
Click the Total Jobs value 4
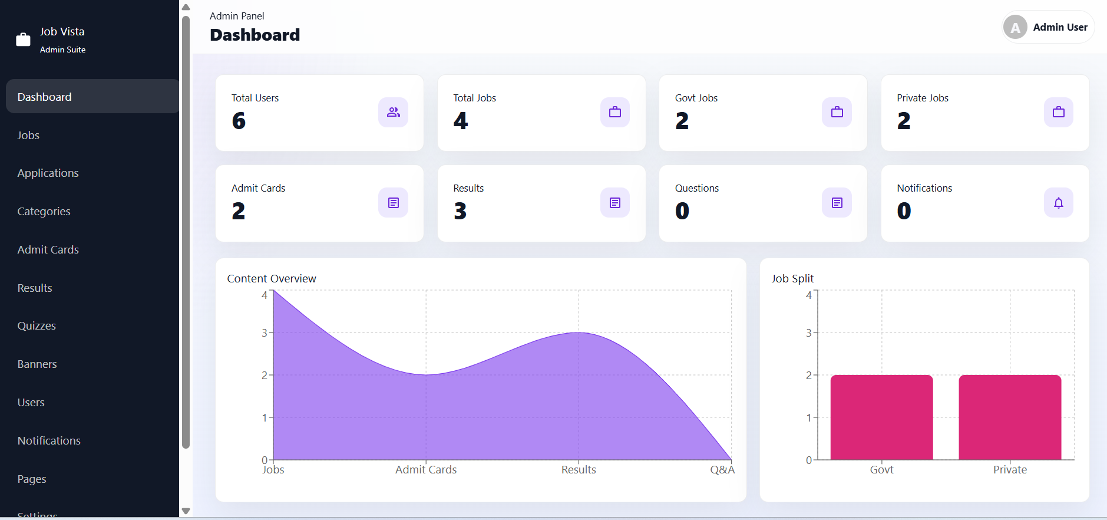point(461,121)
